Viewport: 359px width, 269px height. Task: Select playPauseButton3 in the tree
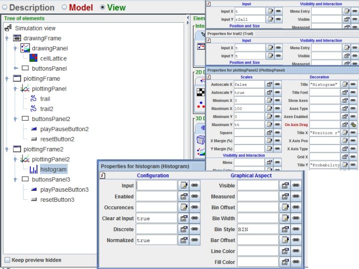point(64,190)
